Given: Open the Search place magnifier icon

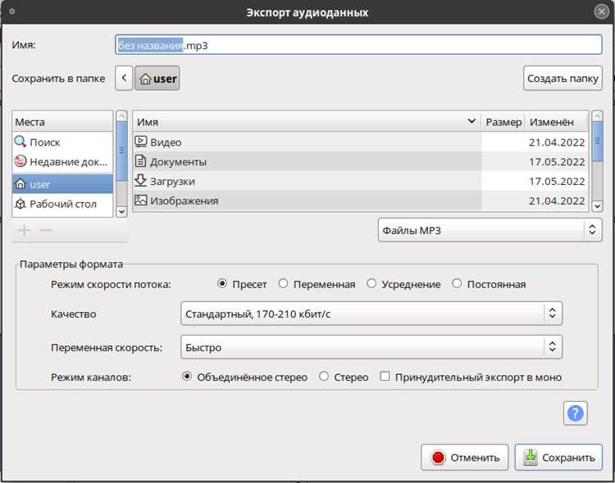Looking at the screenshot, I should (x=20, y=142).
